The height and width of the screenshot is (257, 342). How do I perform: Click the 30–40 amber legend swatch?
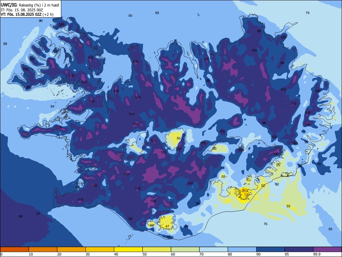(x=100, y=249)
